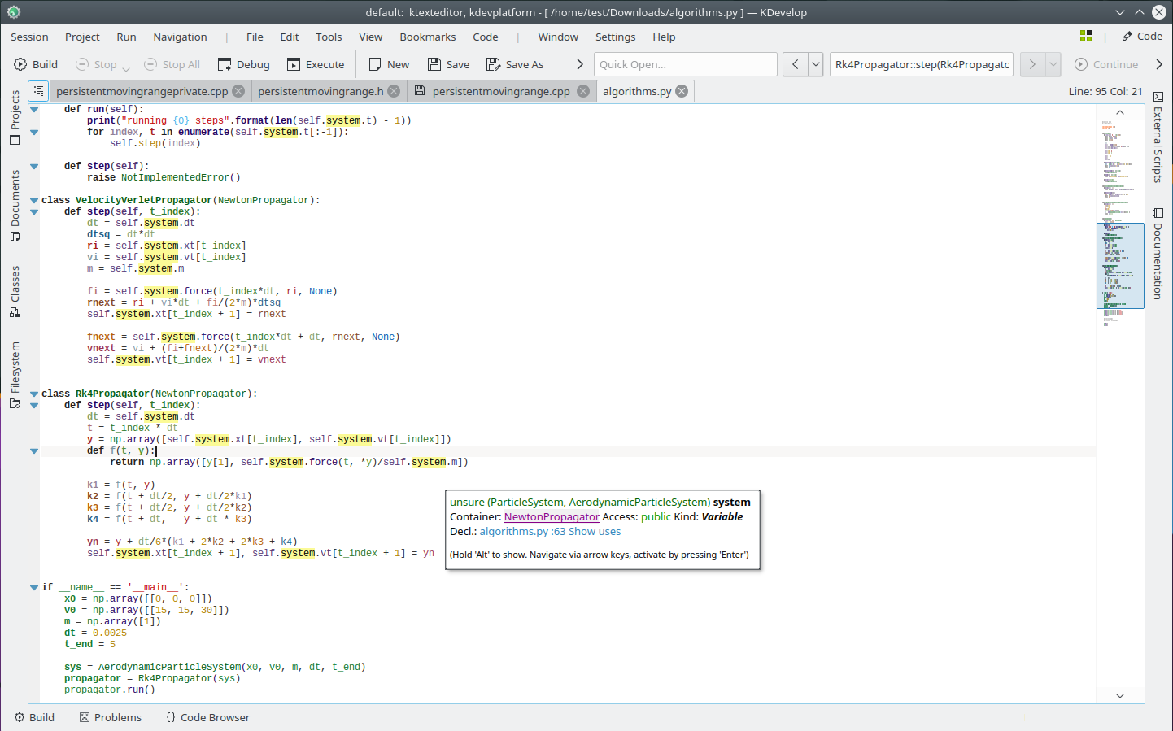Image resolution: width=1173 pixels, height=731 pixels.
Task: Open the Session menu
Action: 29,37
